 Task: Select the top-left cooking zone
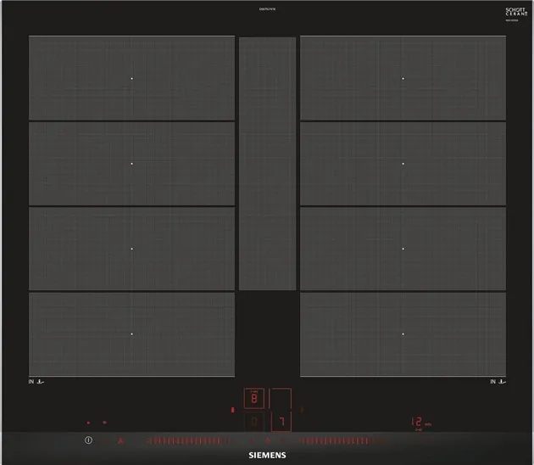click(131, 78)
